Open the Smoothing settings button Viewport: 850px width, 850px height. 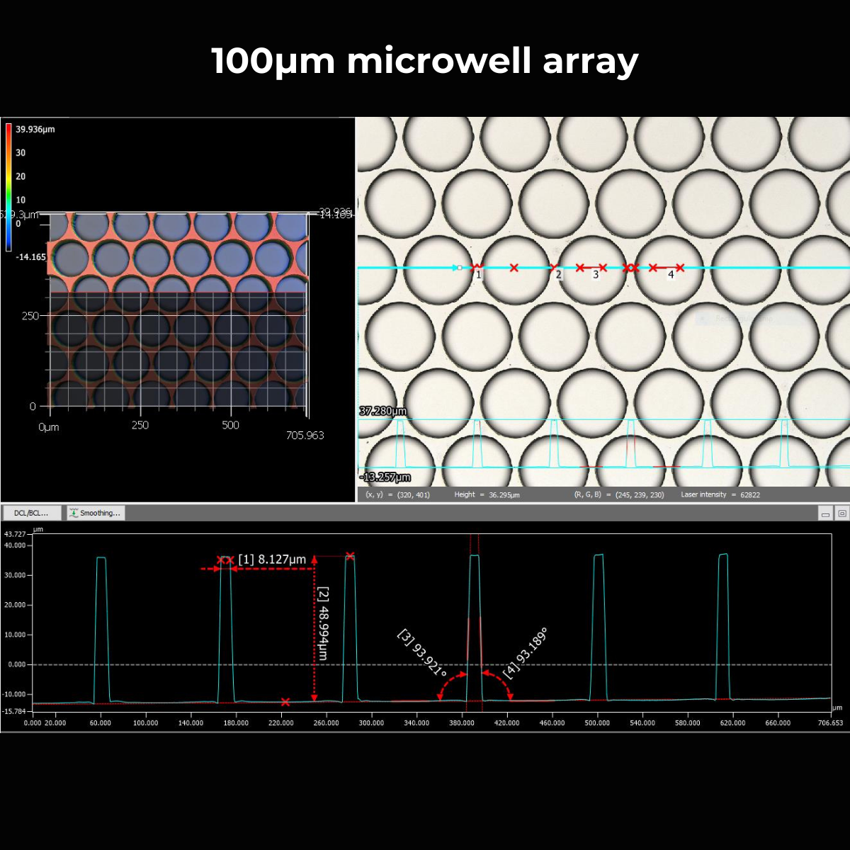(x=96, y=513)
